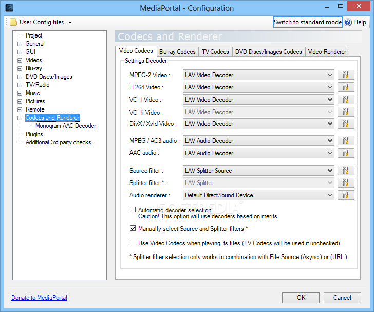
Task: Open settings icon for H.264 Video decoder
Action: pos(346,87)
